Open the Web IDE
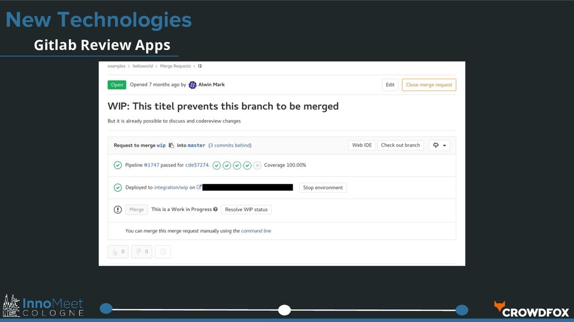This screenshot has height=322, width=574. 362,145
